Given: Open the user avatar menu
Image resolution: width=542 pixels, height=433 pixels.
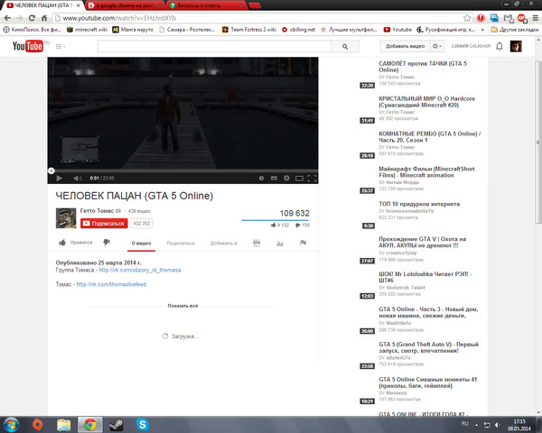Looking at the screenshot, I should click(x=516, y=46).
